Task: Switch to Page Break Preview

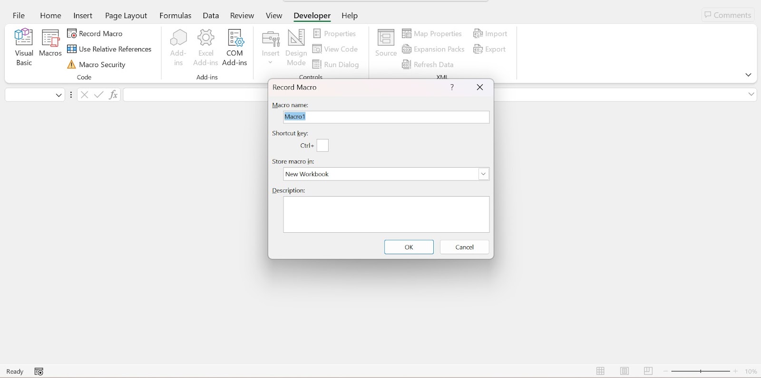Action: (x=648, y=371)
